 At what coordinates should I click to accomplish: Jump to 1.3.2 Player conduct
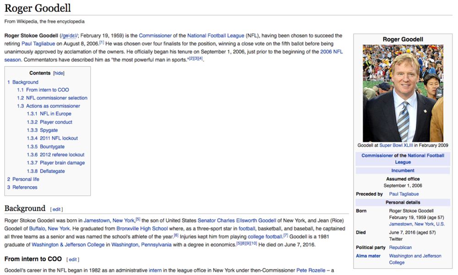[49, 122]
